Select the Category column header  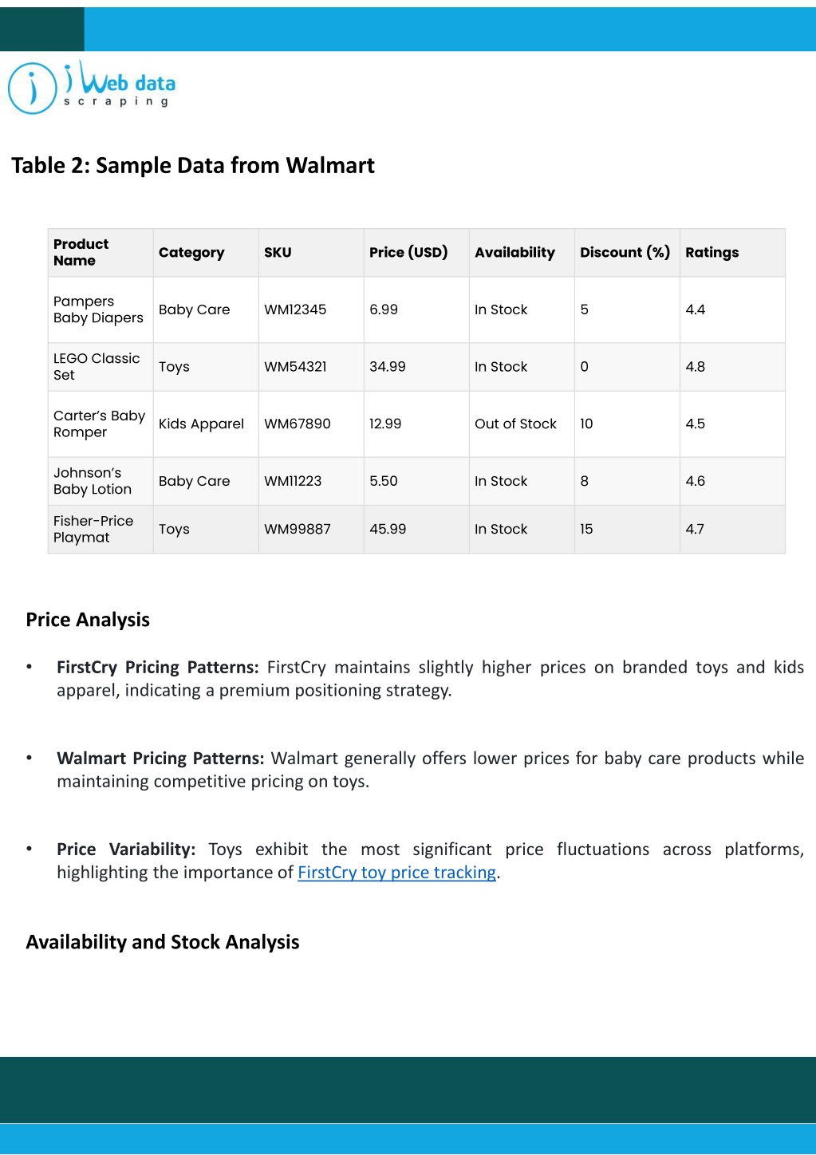[191, 252]
